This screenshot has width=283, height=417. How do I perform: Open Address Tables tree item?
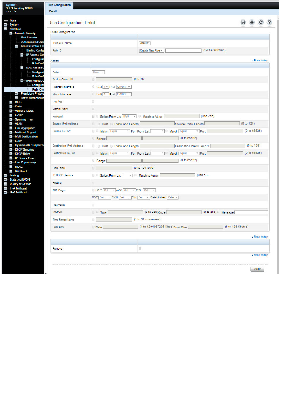point(24,110)
